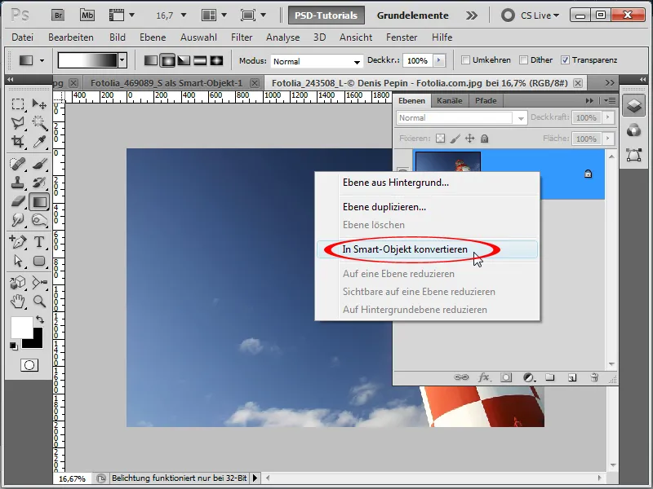Image resolution: width=653 pixels, height=489 pixels.
Task: Open the Deckkr. opacity slider arrow
Action: [438, 60]
